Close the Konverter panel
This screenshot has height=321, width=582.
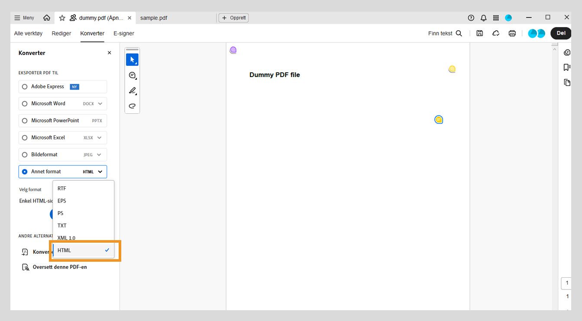[x=109, y=53]
